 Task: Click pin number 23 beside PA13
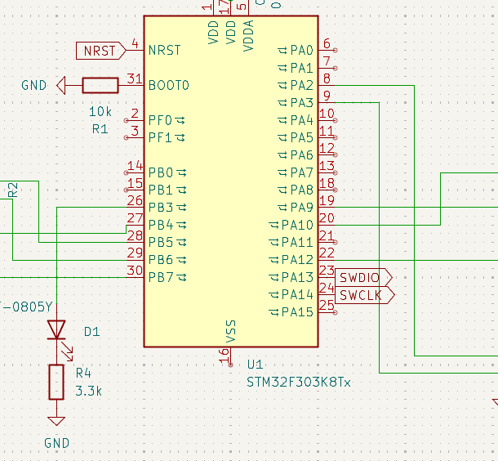pyautogui.click(x=327, y=271)
